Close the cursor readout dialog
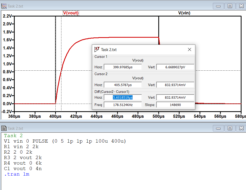 pos(190,49)
